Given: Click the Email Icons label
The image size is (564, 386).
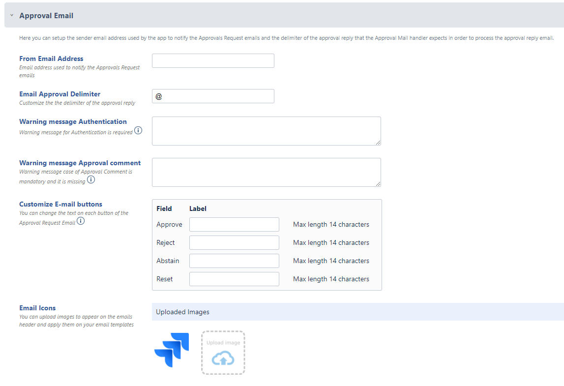Looking at the screenshot, I should click(37, 308).
